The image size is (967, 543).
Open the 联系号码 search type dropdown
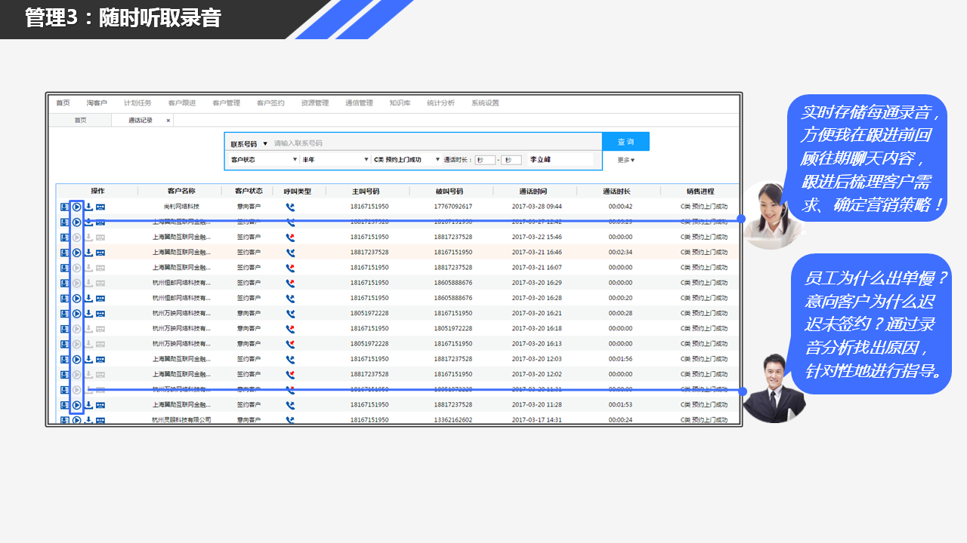tap(249, 143)
